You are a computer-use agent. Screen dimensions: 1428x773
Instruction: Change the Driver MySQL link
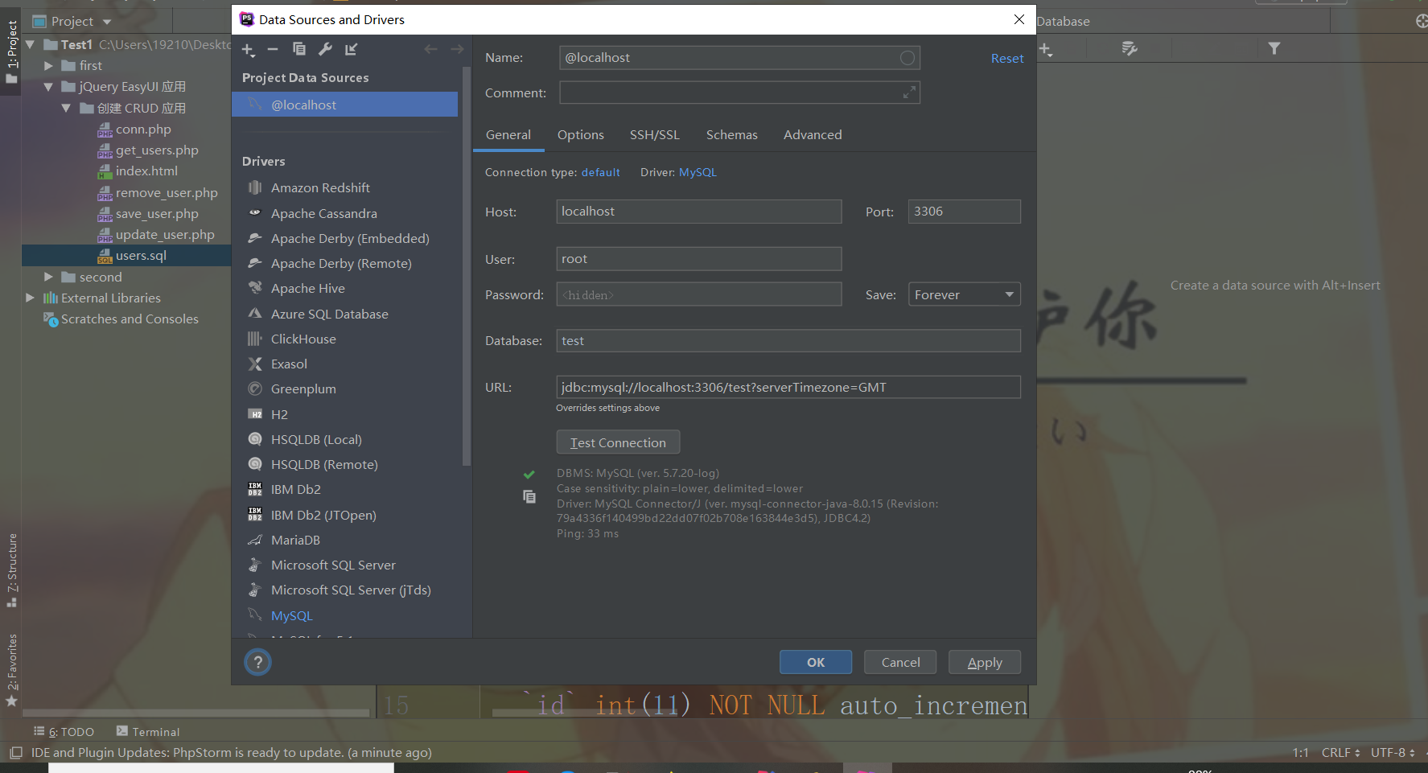pyautogui.click(x=698, y=172)
